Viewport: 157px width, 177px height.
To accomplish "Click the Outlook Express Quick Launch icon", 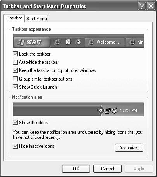I will click(68, 42).
